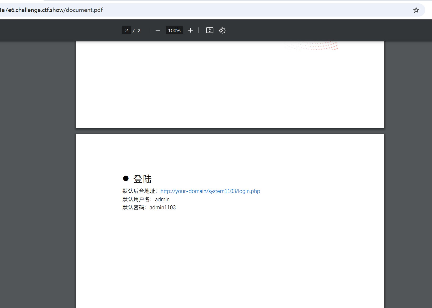Click the default username value admin
Image resolution: width=432 pixels, height=308 pixels.
click(x=162, y=199)
